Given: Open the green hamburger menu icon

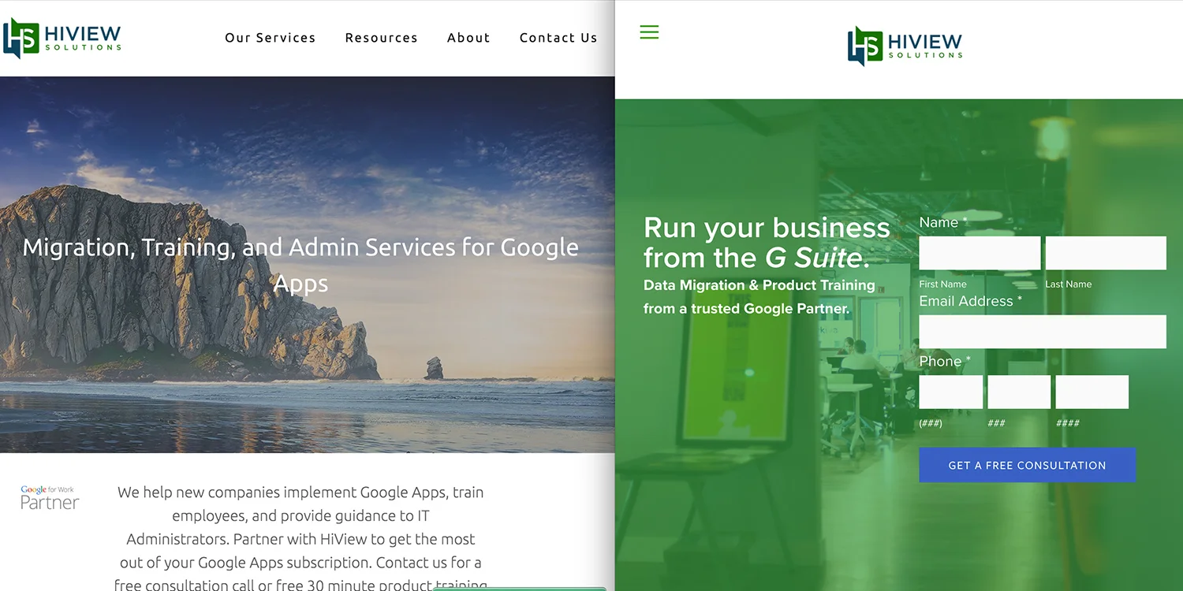Looking at the screenshot, I should (649, 32).
